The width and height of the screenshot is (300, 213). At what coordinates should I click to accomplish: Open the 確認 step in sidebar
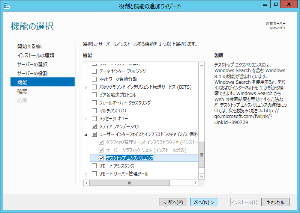(22, 91)
